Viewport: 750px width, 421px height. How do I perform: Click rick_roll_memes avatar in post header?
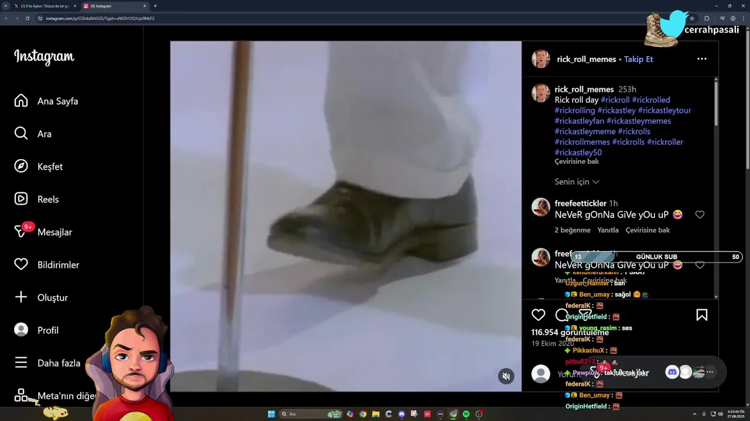(541, 59)
